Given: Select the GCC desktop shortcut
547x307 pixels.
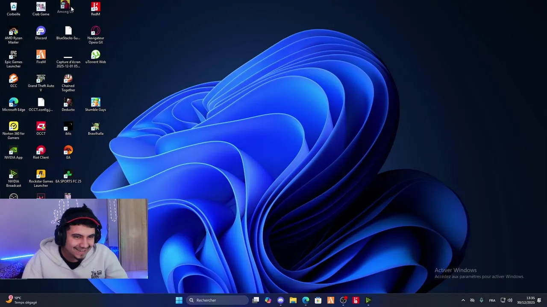Looking at the screenshot, I should [x=14, y=81].
